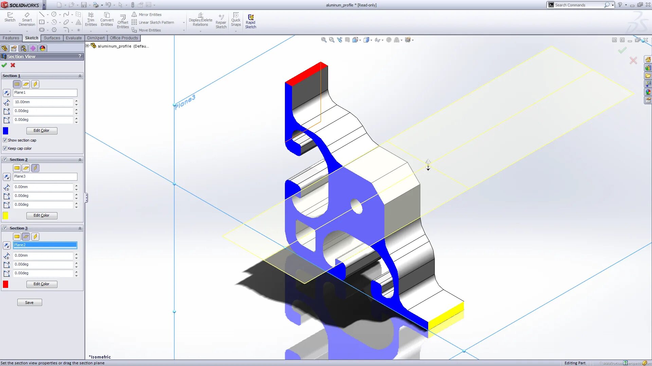Open the Office Products tab

(x=124, y=38)
